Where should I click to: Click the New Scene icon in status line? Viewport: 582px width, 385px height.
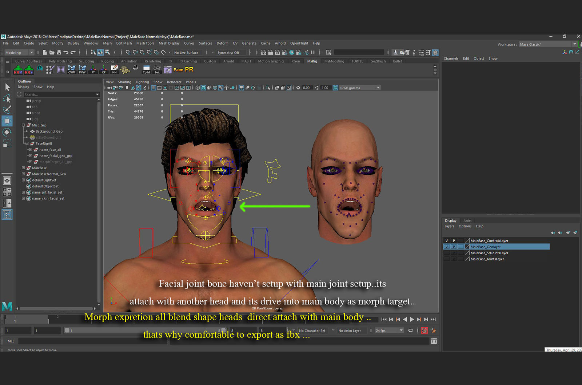pos(45,52)
